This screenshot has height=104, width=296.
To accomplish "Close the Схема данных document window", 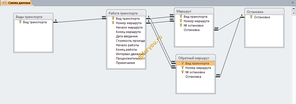I will (x=293, y=3).
